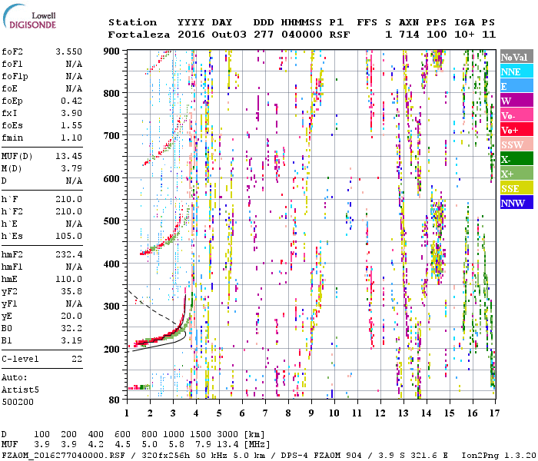Image resolution: width=538 pixels, height=461 pixels.
Task: Click the AXN value 714
Action: pos(409,35)
